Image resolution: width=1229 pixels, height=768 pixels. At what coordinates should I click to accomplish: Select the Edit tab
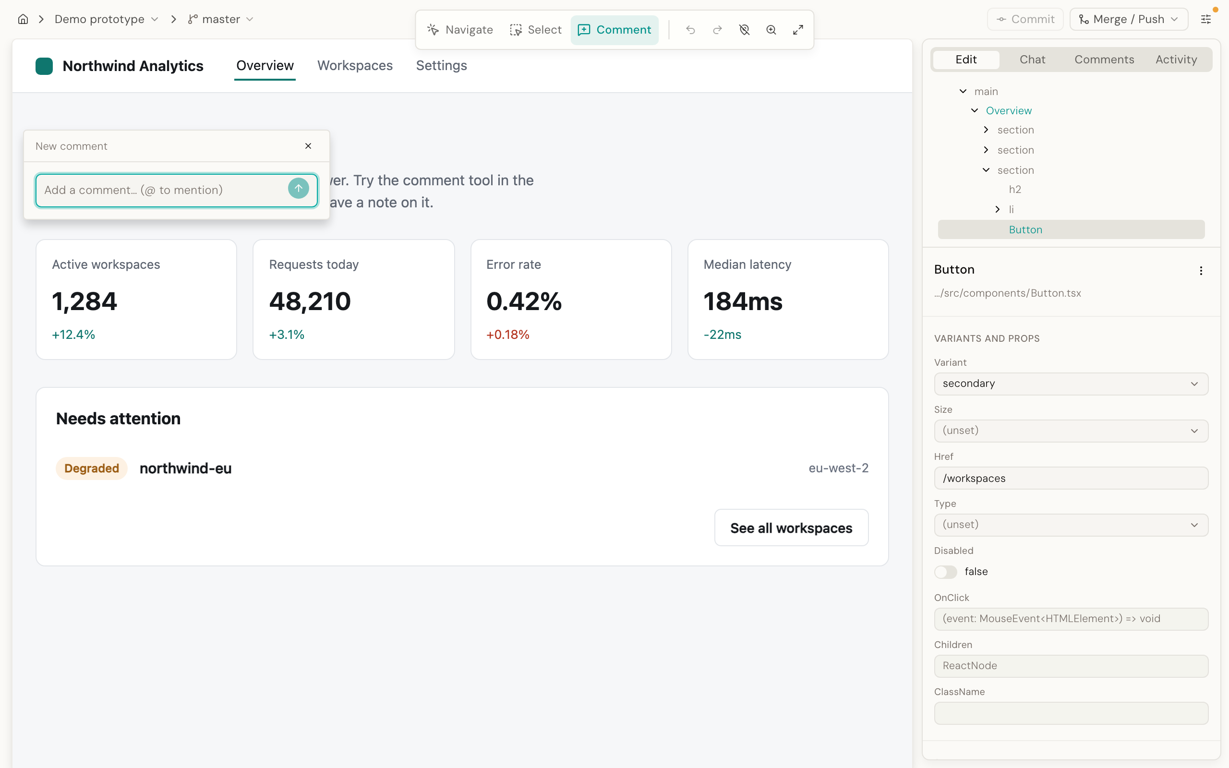click(966, 60)
